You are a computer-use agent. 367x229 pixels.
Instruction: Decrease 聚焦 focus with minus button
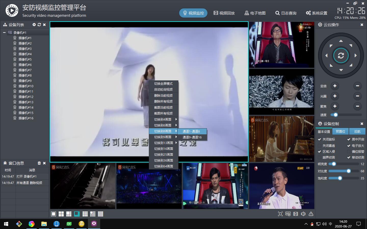click(358, 106)
